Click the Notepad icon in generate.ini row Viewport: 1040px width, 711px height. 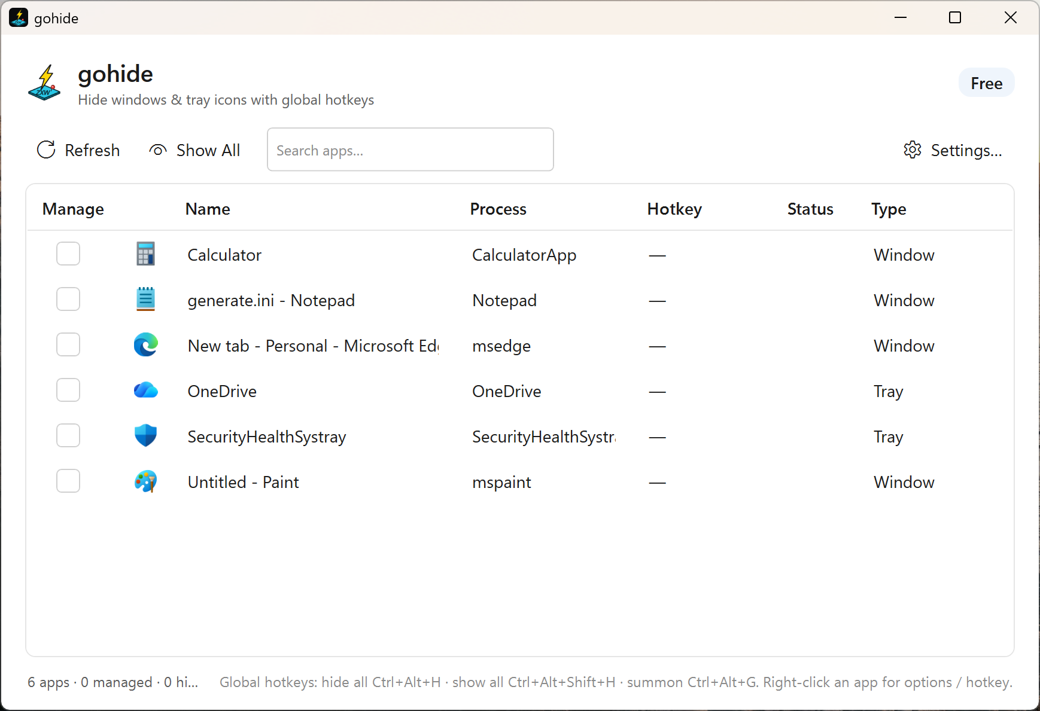[x=145, y=300]
